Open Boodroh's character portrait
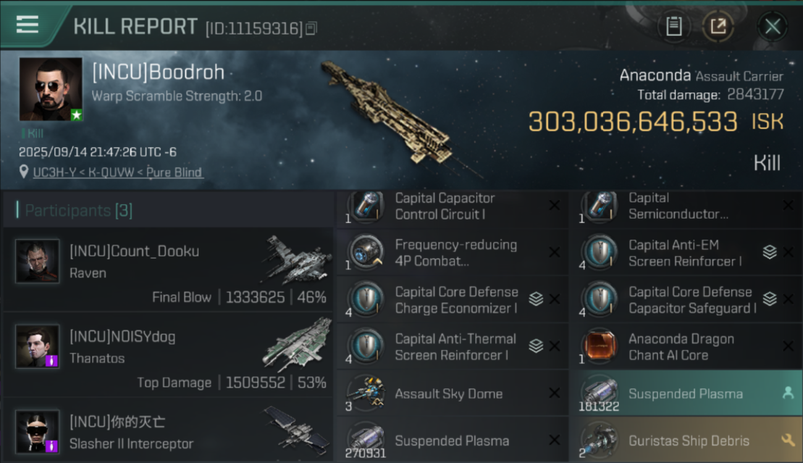The width and height of the screenshot is (803, 463). [x=51, y=90]
